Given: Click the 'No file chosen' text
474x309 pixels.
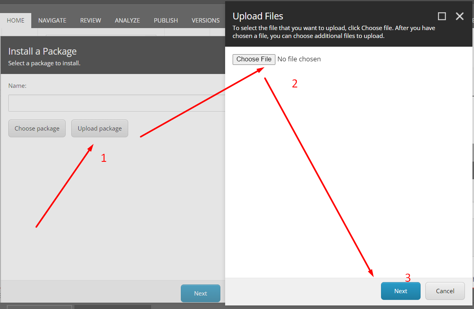Looking at the screenshot, I should [299, 59].
